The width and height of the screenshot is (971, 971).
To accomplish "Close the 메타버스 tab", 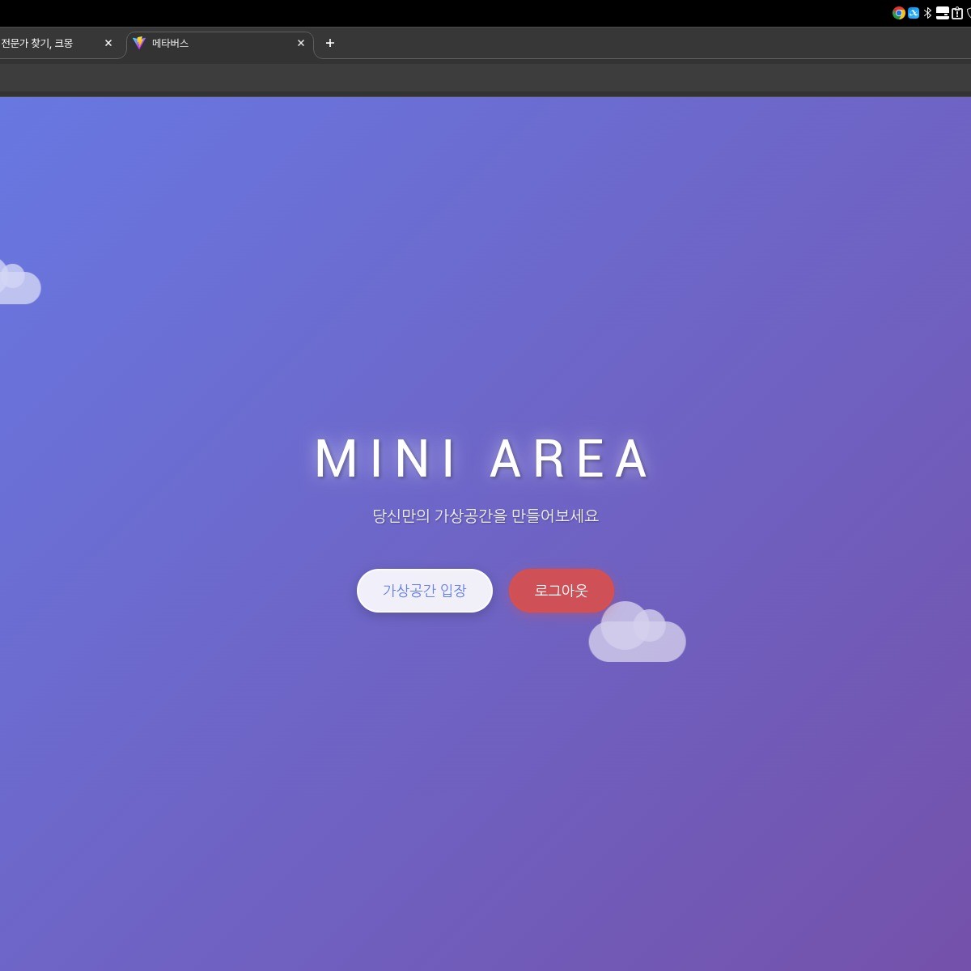I will click(301, 43).
